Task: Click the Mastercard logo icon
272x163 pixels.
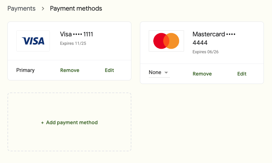Action: click(166, 41)
